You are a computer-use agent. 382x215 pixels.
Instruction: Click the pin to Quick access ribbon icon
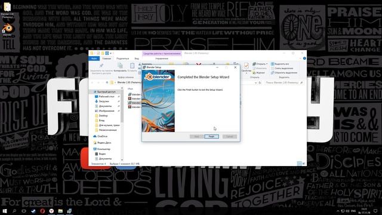101,66
